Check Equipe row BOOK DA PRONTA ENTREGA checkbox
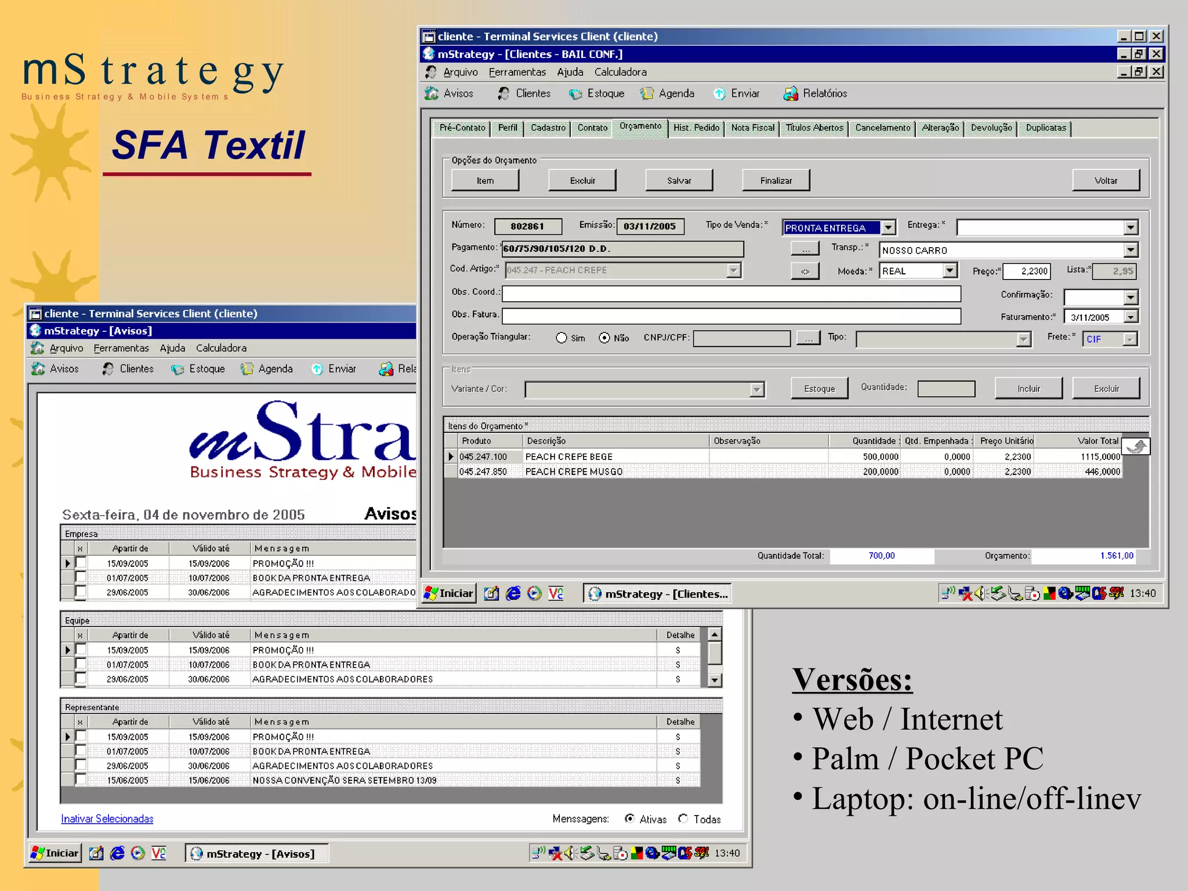Viewport: 1188px width, 891px height. (81, 664)
